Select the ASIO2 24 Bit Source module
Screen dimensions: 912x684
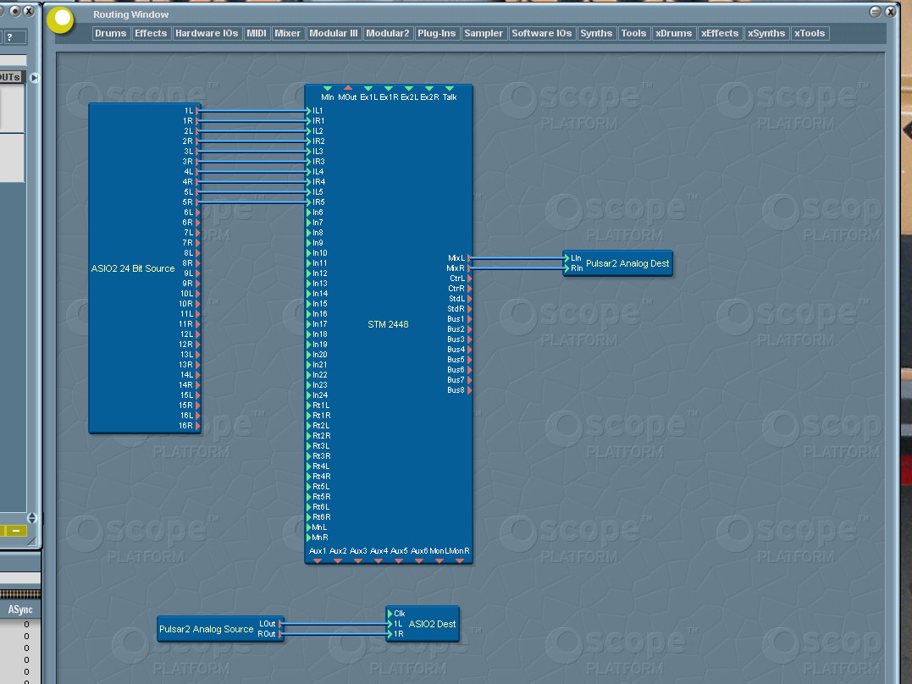[x=133, y=268]
